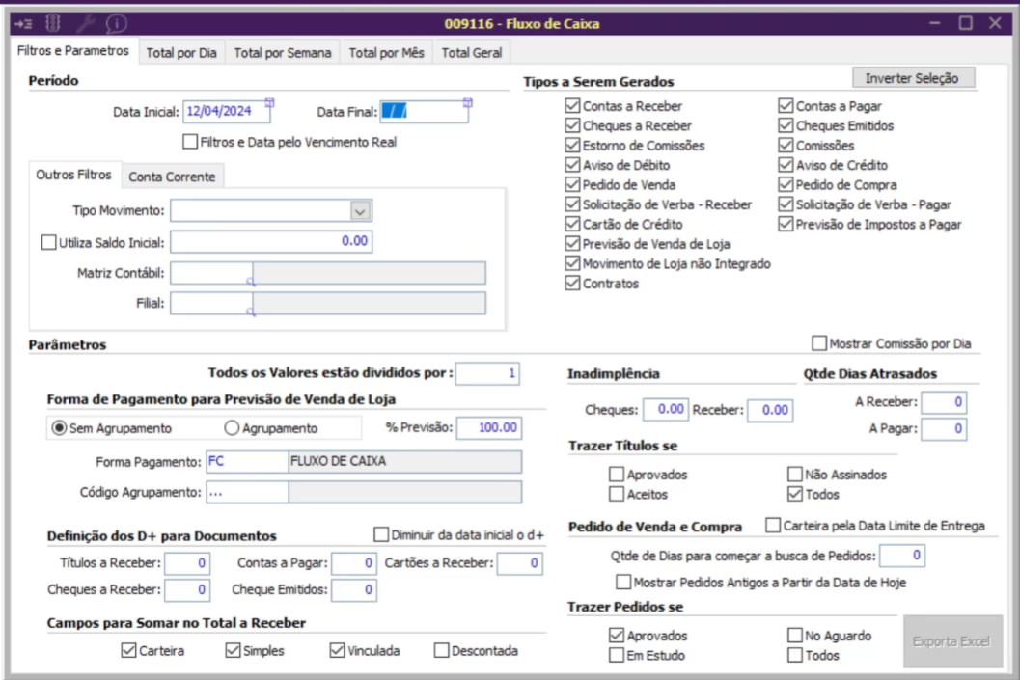Switch to the Total por Semana tab
The height and width of the screenshot is (680, 1020).
click(283, 53)
